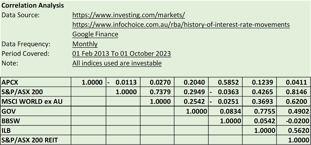The height and width of the screenshot is (145, 311).
Task: Select the GOV row header cell
Action: click(36, 111)
